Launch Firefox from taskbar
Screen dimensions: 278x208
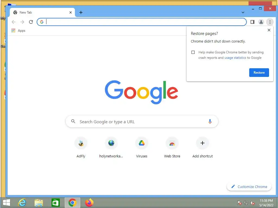click(89, 203)
